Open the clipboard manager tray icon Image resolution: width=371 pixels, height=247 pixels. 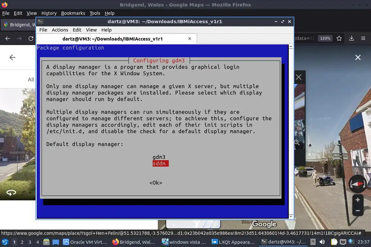tap(334, 242)
